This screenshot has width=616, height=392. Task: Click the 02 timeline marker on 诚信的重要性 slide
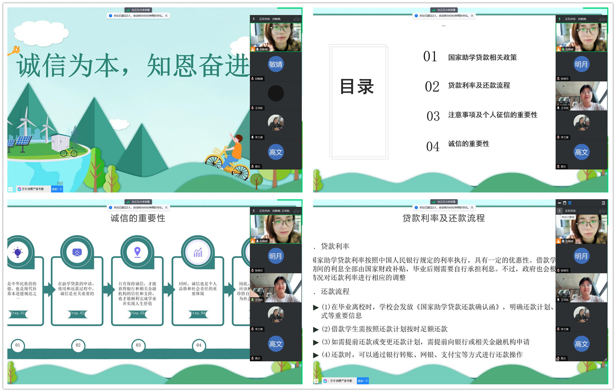pos(78,345)
